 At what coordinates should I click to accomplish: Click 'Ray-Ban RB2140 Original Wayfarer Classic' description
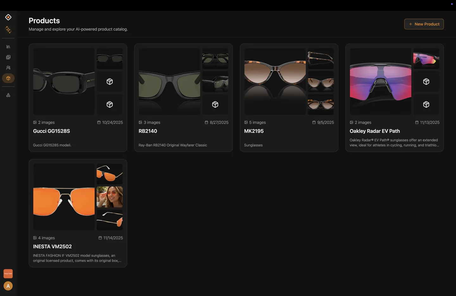(173, 145)
